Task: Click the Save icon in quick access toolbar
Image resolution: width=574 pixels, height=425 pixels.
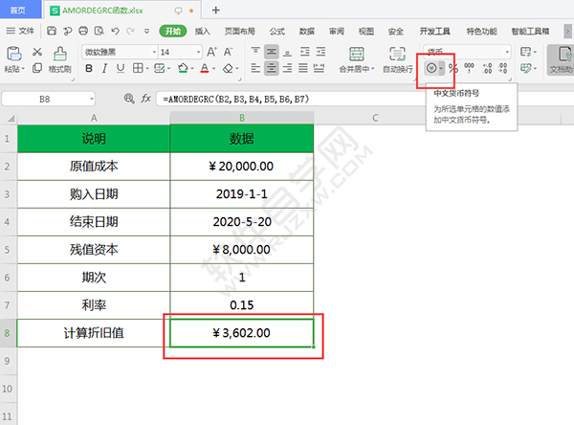Action: point(52,32)
